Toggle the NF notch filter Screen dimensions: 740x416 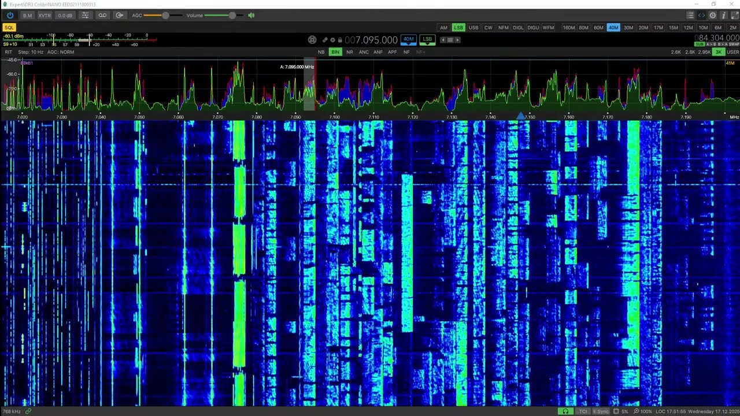[406, 52]
